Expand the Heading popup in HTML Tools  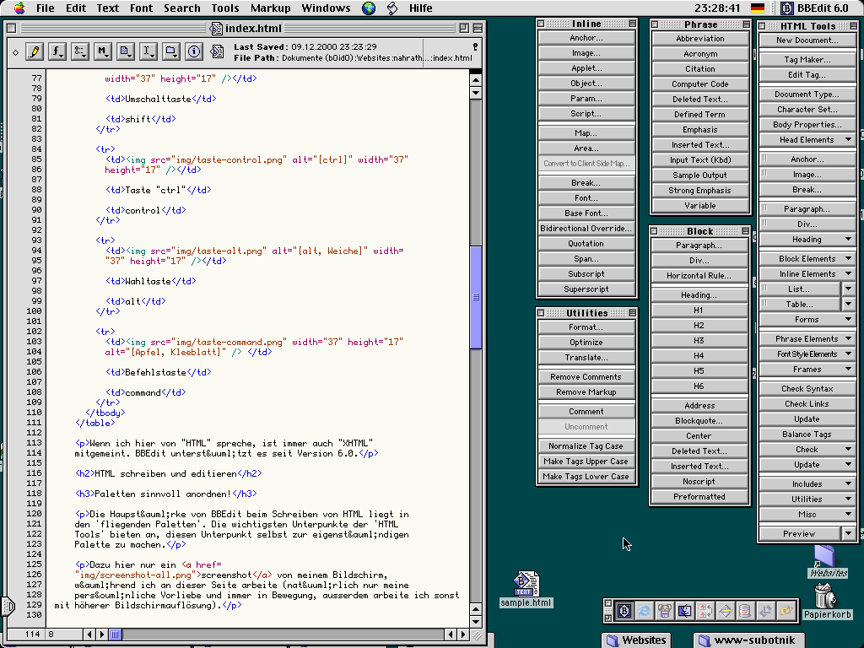[x=807, y=240]
